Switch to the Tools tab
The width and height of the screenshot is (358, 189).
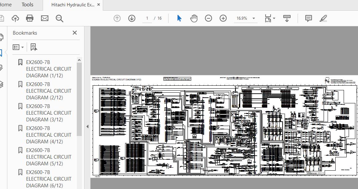27,5
